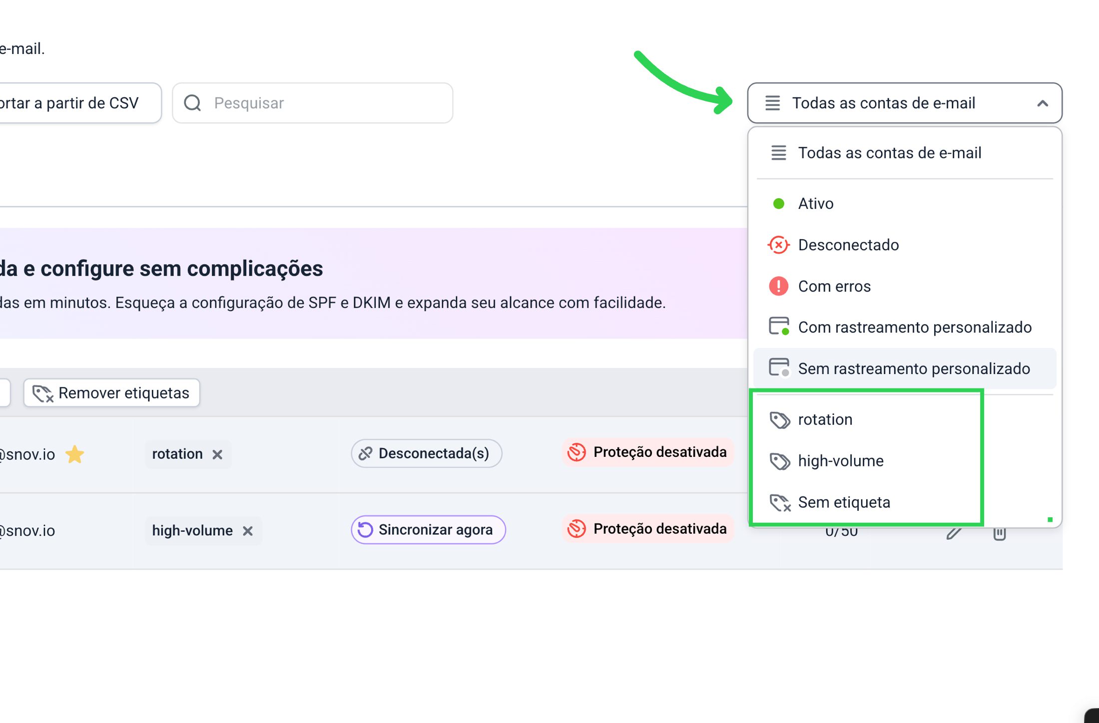Remove the rotation tag with its X
1099x723 pixels.
pos(217,454)
